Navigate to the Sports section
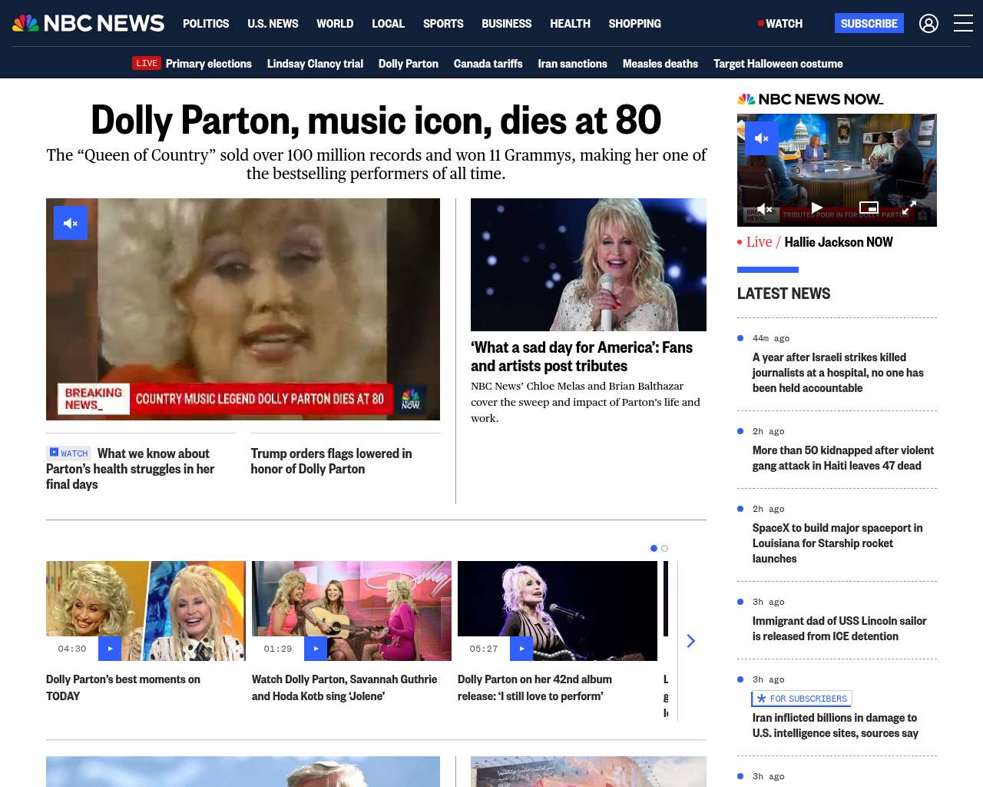This screenshot has width=983, height=787. [443, 24]
